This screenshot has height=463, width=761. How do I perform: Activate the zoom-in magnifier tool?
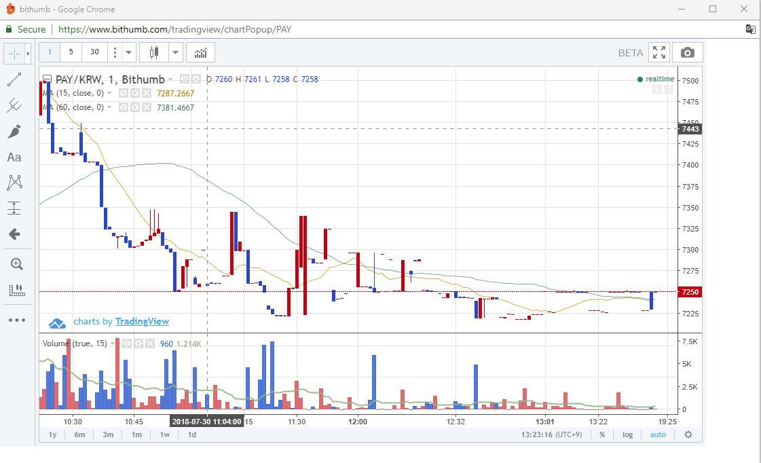point(16,264)
